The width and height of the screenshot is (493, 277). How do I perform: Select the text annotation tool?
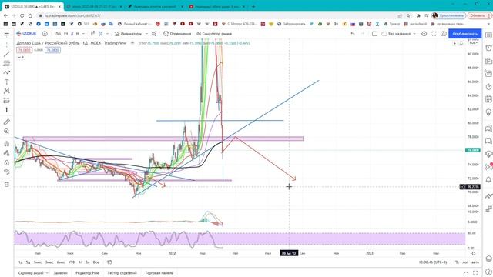[x=7, y=82]
